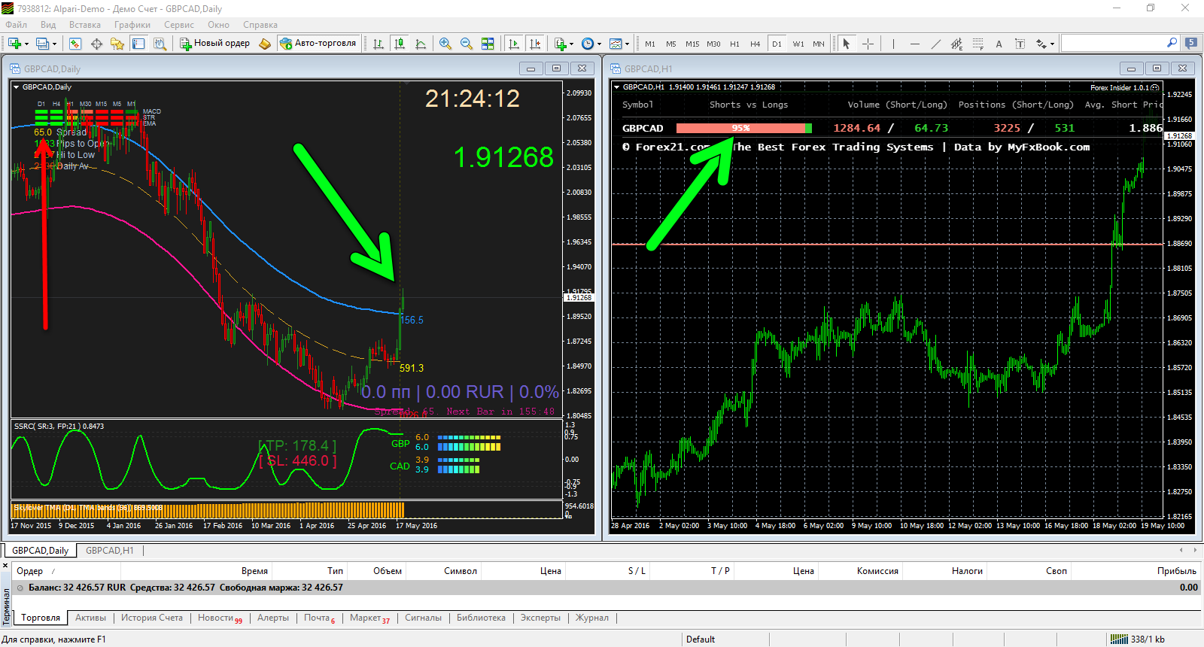Image resolution: width=1204 pixels, height=647 pixels.
Task: Click connection status 338/1 kb indicator
Action: [x=1138, y=639]
